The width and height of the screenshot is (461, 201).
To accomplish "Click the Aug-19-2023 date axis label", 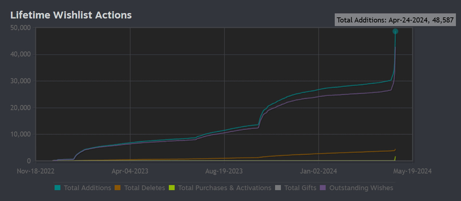I will tap(224, 171).
